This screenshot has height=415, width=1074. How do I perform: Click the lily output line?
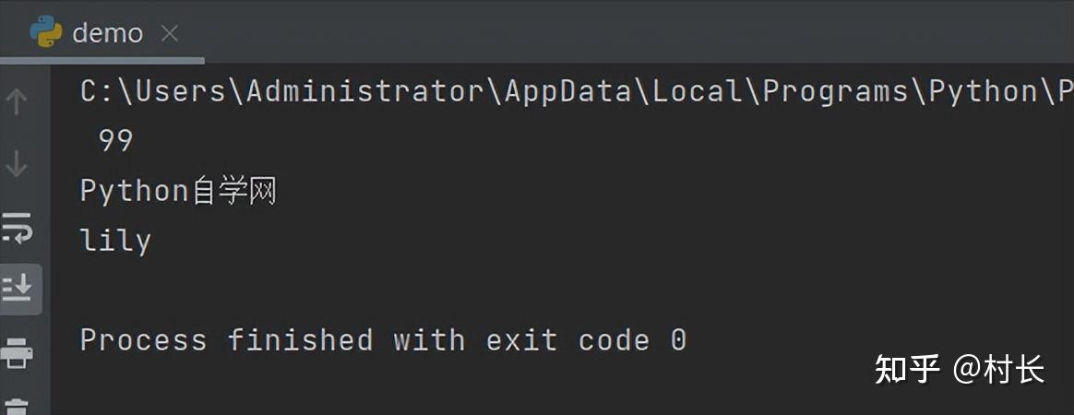[x=115, y=241]
